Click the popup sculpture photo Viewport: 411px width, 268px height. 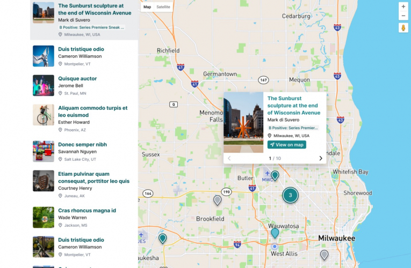[x=243, y=122]
